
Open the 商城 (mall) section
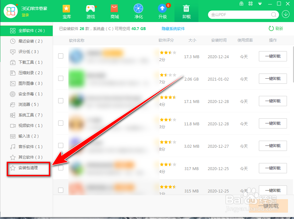coord(114,12)
